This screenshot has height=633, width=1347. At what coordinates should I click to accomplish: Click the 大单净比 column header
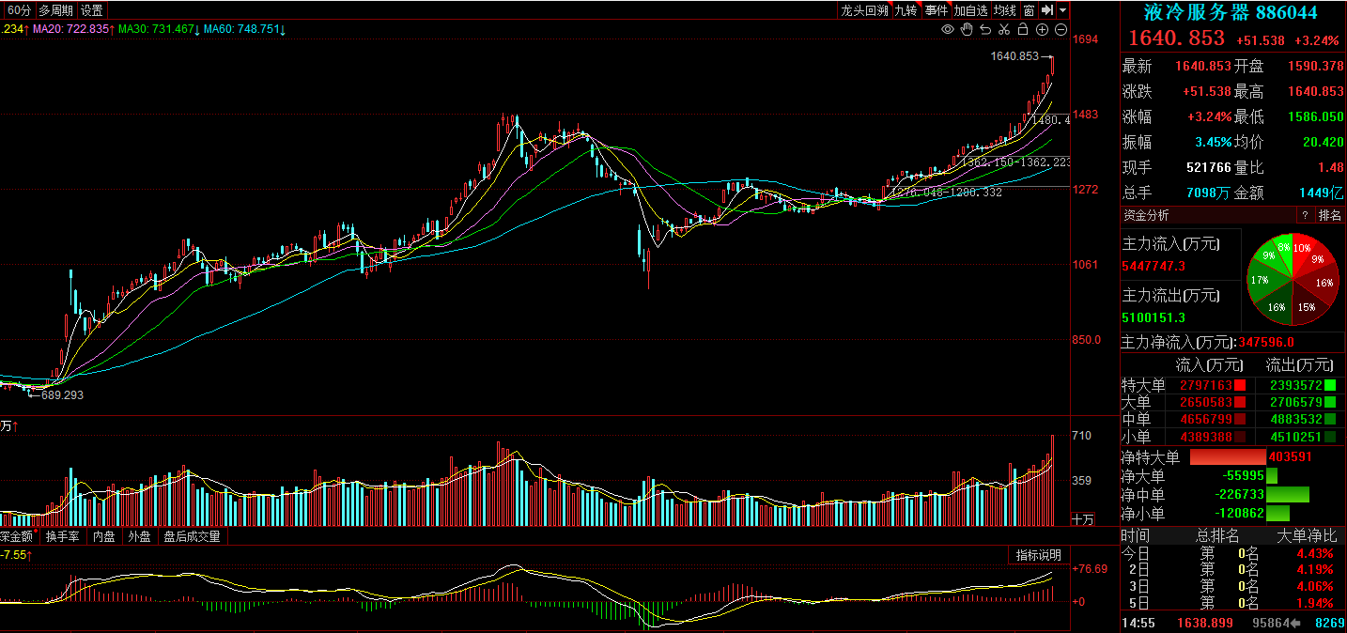click(x=1306, y=535)
